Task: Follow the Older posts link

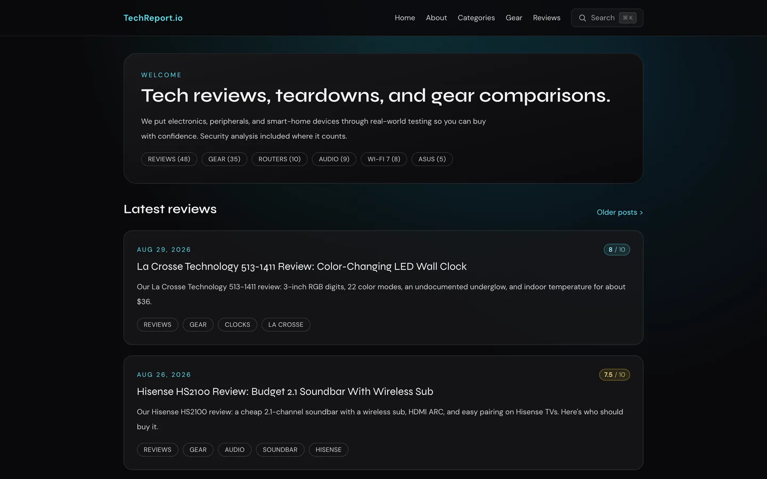Action: (x=619, y=212)
